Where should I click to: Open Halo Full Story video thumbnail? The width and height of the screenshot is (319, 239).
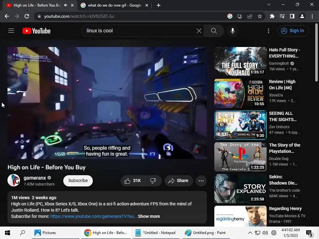[x=240, y=62]
